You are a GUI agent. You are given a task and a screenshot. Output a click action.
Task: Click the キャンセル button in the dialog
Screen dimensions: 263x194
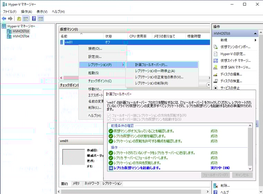click(242, 175)
